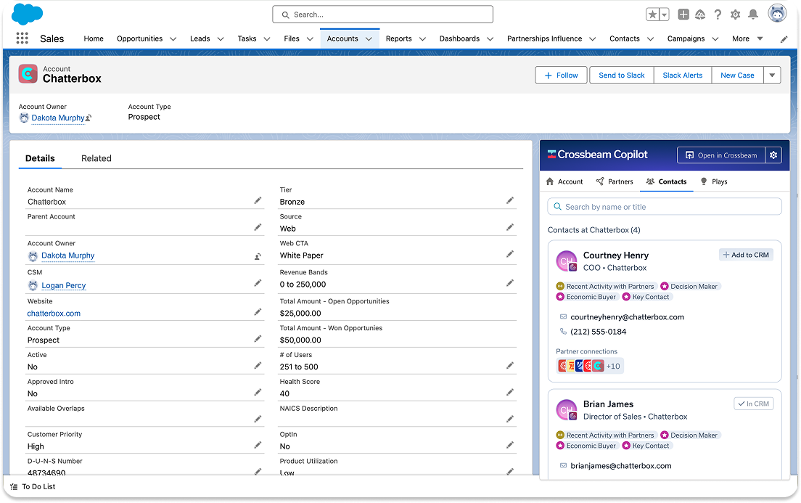Viewport: 801px width, 503px height.
Task: Edit the Website field pencil
Action: coord(258,312)
